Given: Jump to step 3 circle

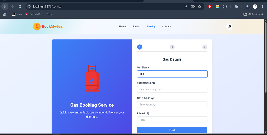Looking at the screenshot, I should coord(205,47).
